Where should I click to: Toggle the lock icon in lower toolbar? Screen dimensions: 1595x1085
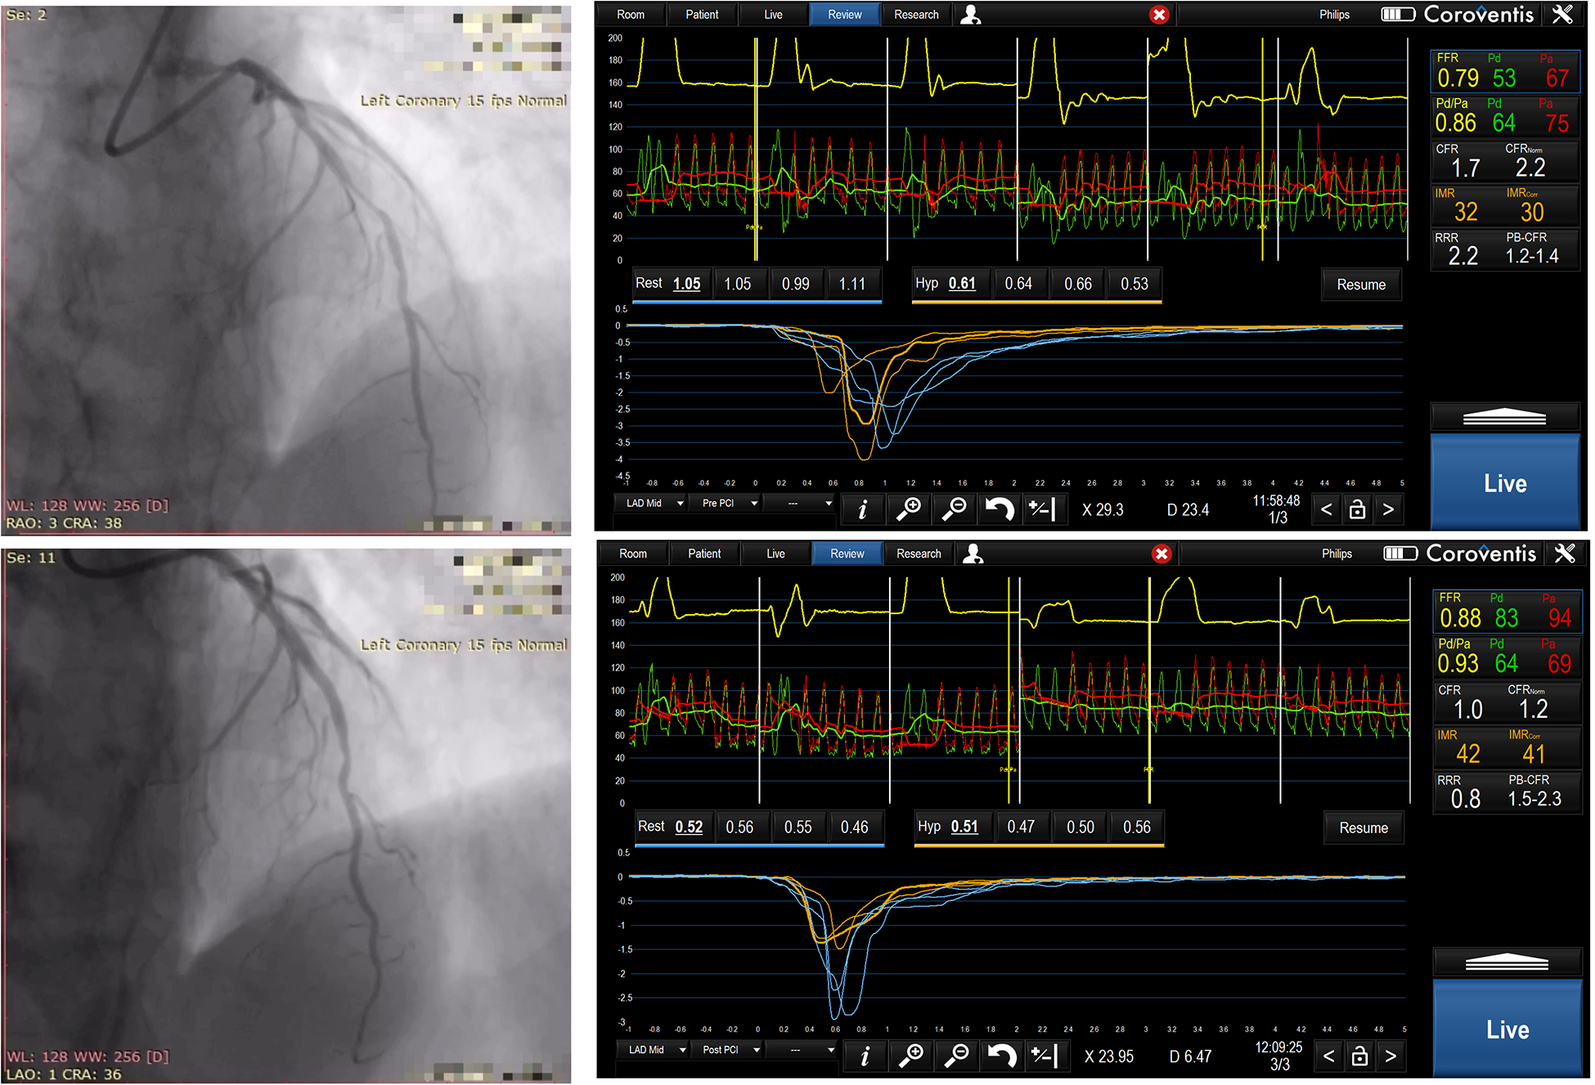tap(1359, 1056)
